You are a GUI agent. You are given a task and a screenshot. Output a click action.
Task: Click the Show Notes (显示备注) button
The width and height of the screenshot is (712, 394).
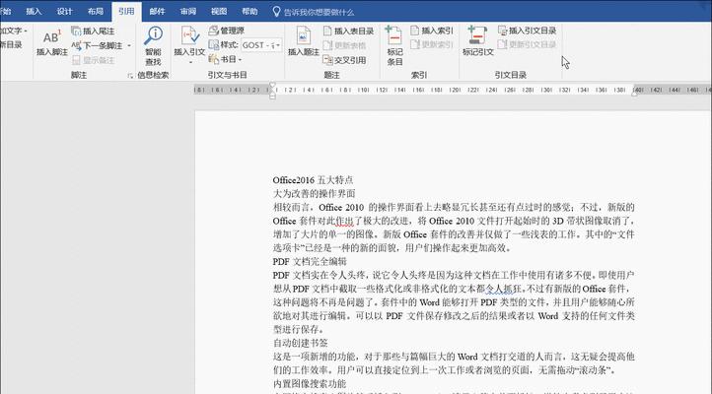pyautogui.click(x=93, y=60)
